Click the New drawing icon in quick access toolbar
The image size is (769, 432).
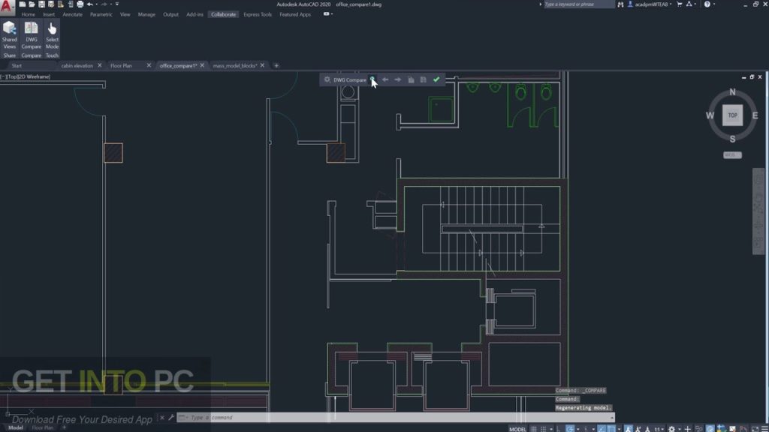[23, 4]
